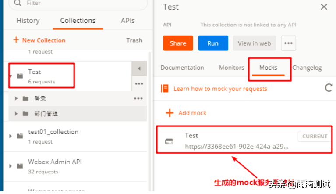Switch to the History tab

(28, 21)
